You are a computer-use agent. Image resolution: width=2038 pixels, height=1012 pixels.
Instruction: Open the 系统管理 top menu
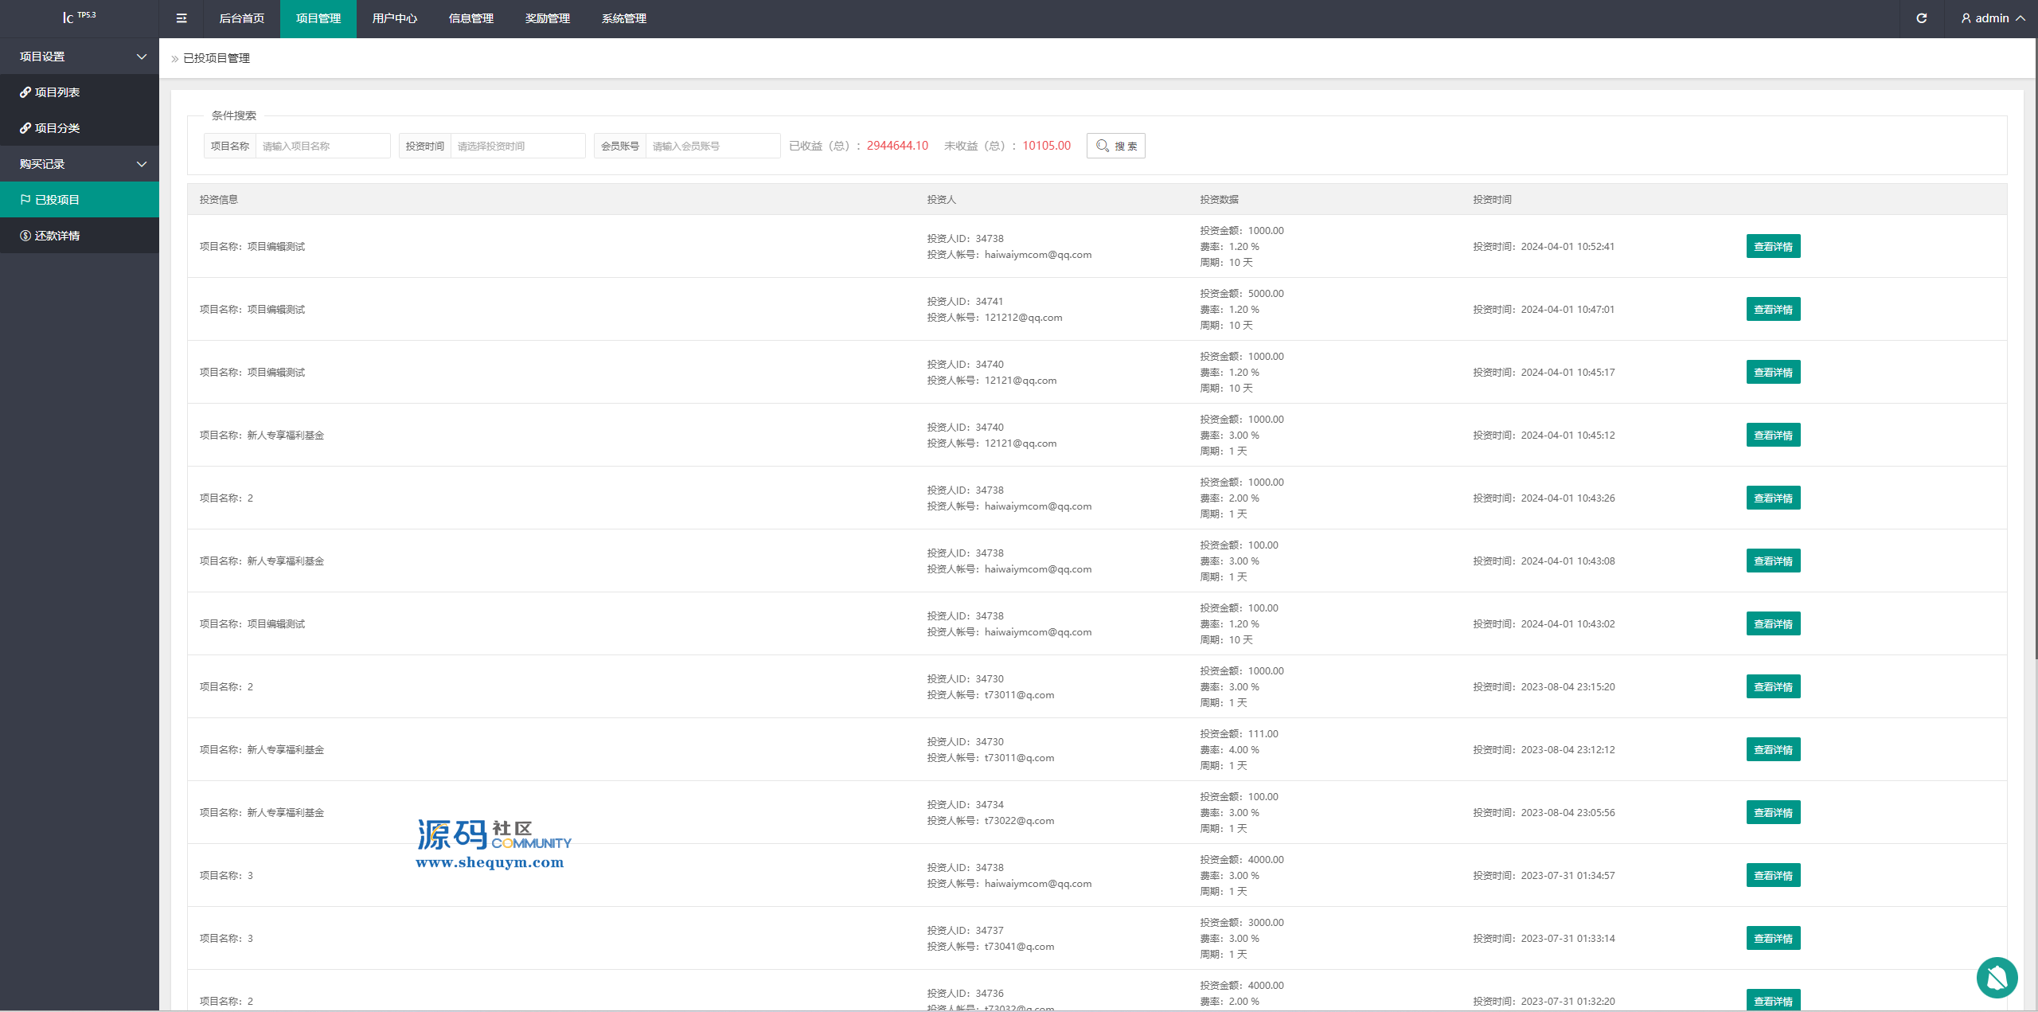tap(624, 18)
